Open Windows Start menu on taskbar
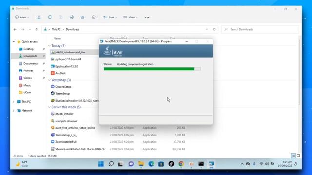Screen dimensions: 312x175 (x=101, y=164)
